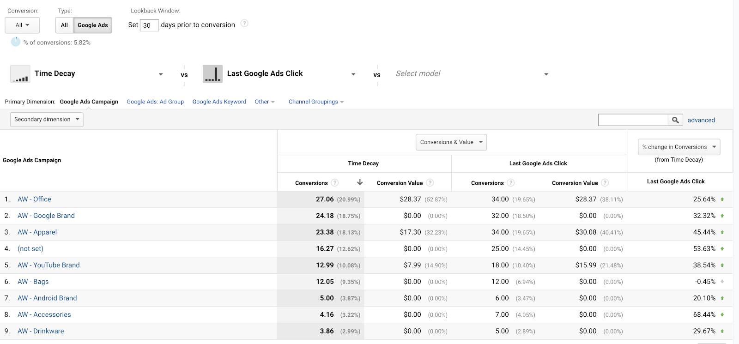Open the % change in Conversions dropdown
The image size is (739, 344).
[679, 147]
